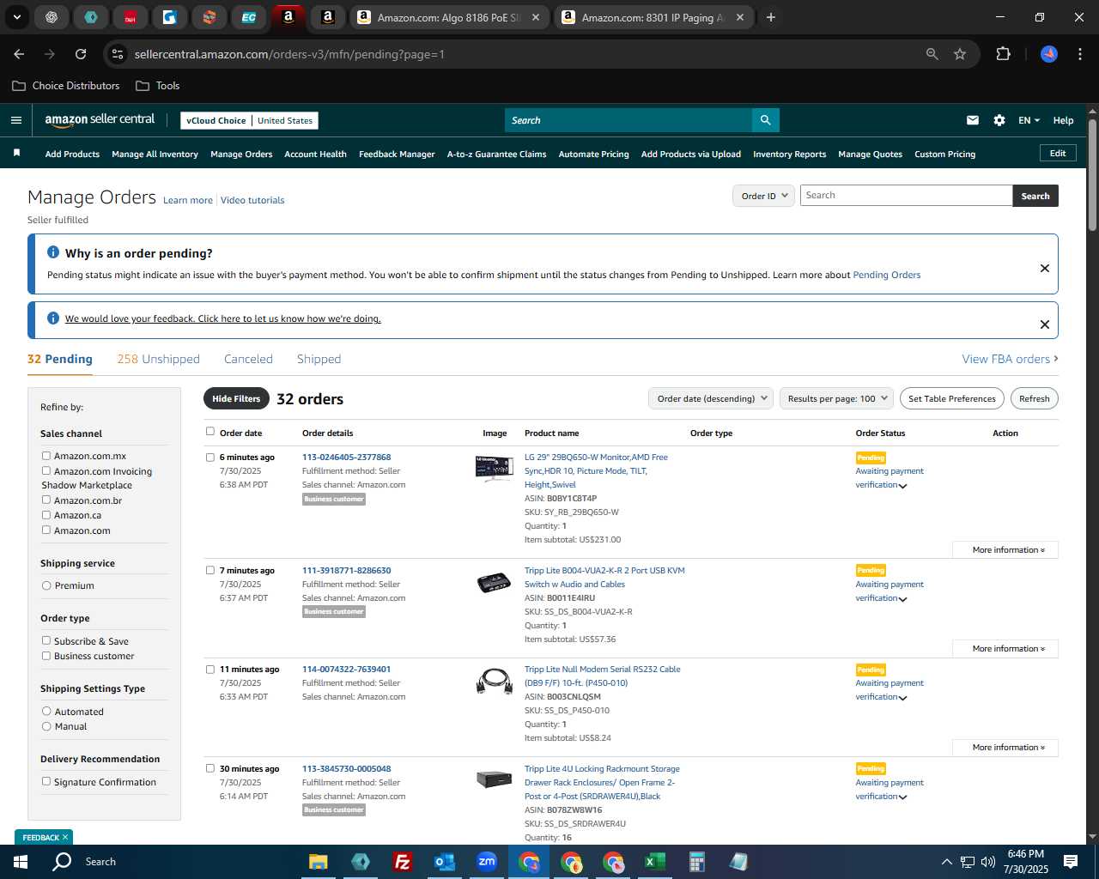Open the browser tab list dropdown arrow
Screen dimensions: 1099x879
pos(16,17)
